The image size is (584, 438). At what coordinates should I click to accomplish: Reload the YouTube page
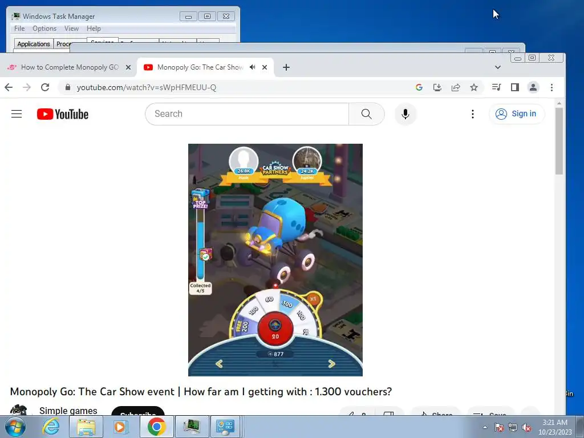click(45, 87)
